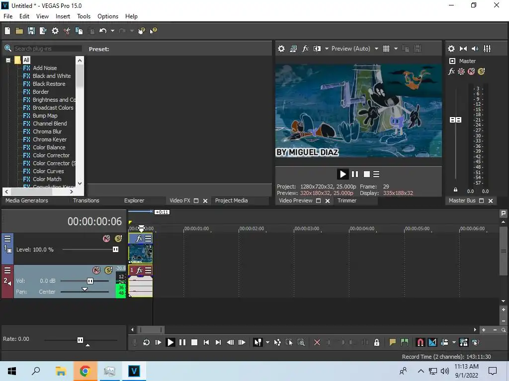The height and width of the screenshot is (381, 509).
Task: Switch to the Project Media tab
Action: 232,200
